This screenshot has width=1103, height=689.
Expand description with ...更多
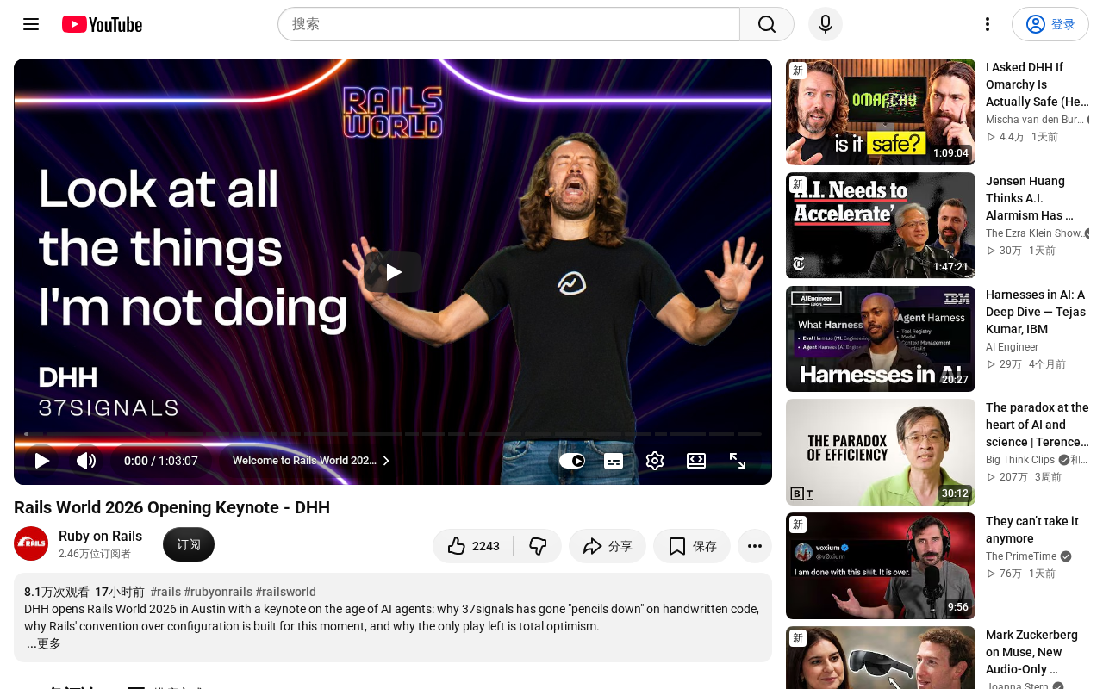click(x=43, y=643)
